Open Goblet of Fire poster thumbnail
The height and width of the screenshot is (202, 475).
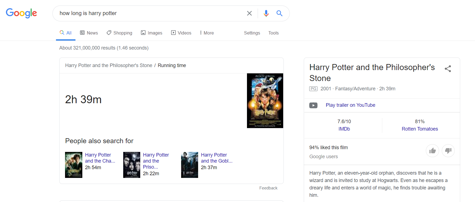click(190, 165)
